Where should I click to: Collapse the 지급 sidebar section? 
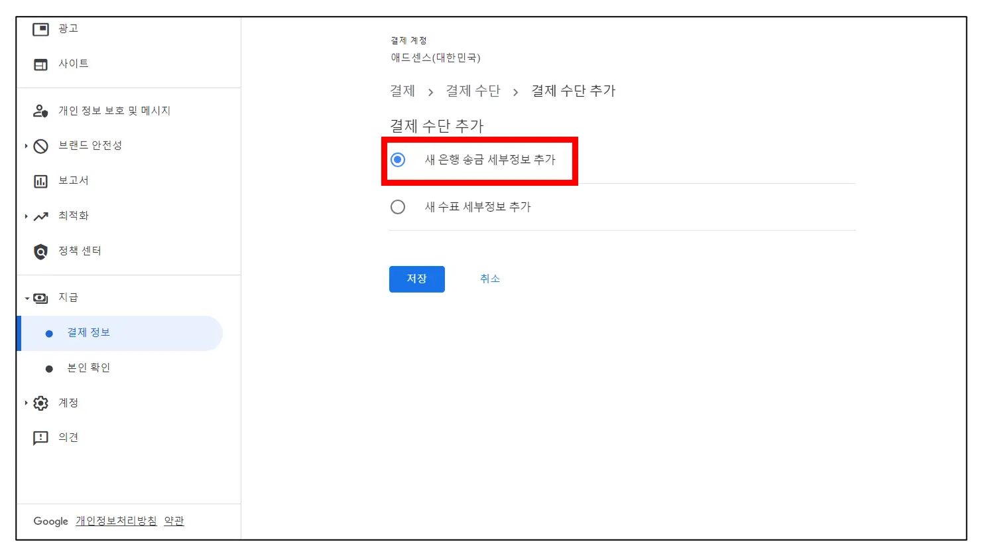27,297
